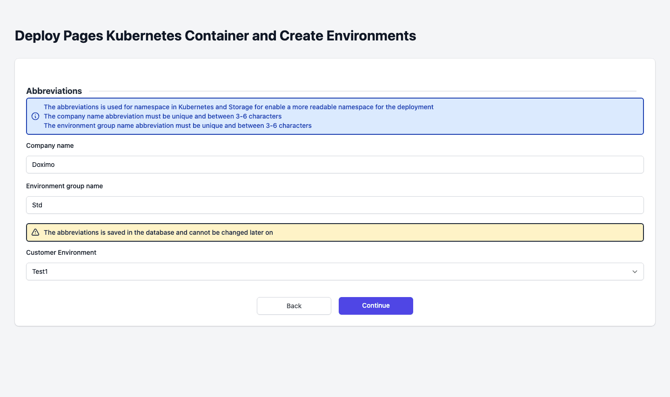Click the line about company name abbreviation uniqueness
670x397 pixels.
(x=162, y=116)
